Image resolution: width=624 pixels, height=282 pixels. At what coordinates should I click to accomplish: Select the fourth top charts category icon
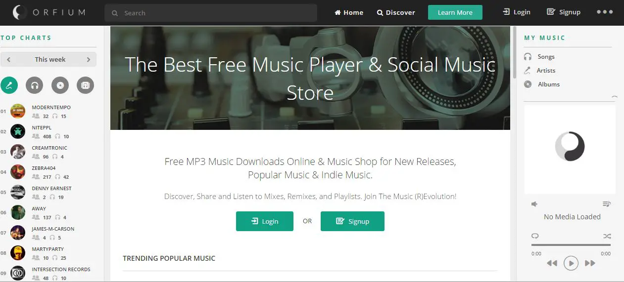[x=85, y=85]
